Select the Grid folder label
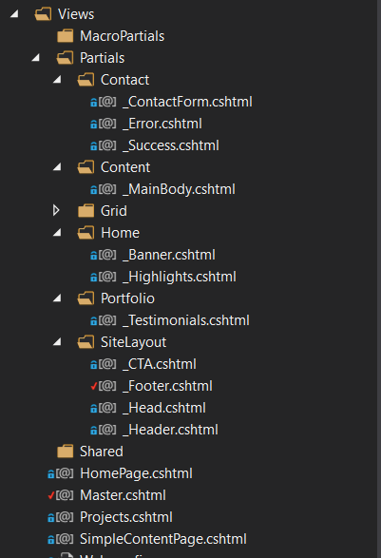 click(114, 211)
